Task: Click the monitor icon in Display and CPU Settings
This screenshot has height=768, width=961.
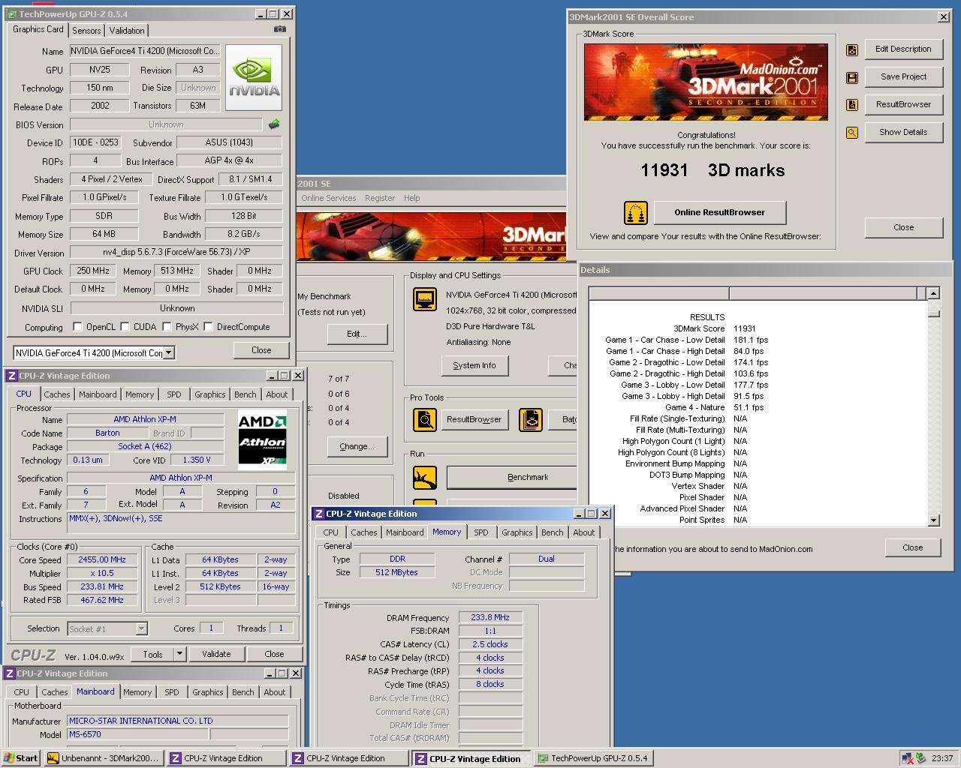Action: [425, 299]
